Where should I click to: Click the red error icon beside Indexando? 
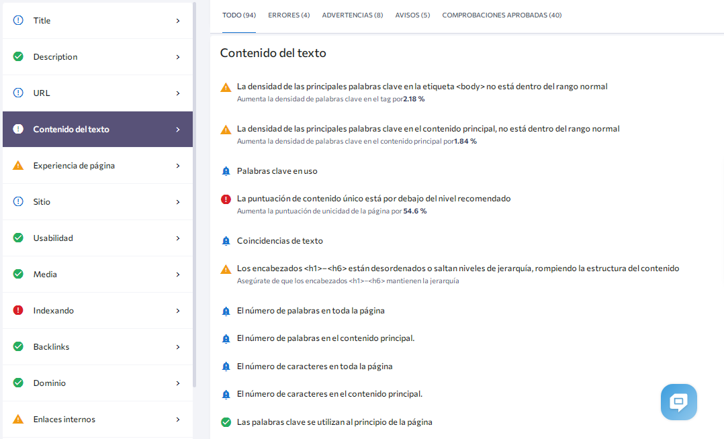pos(18,310)
